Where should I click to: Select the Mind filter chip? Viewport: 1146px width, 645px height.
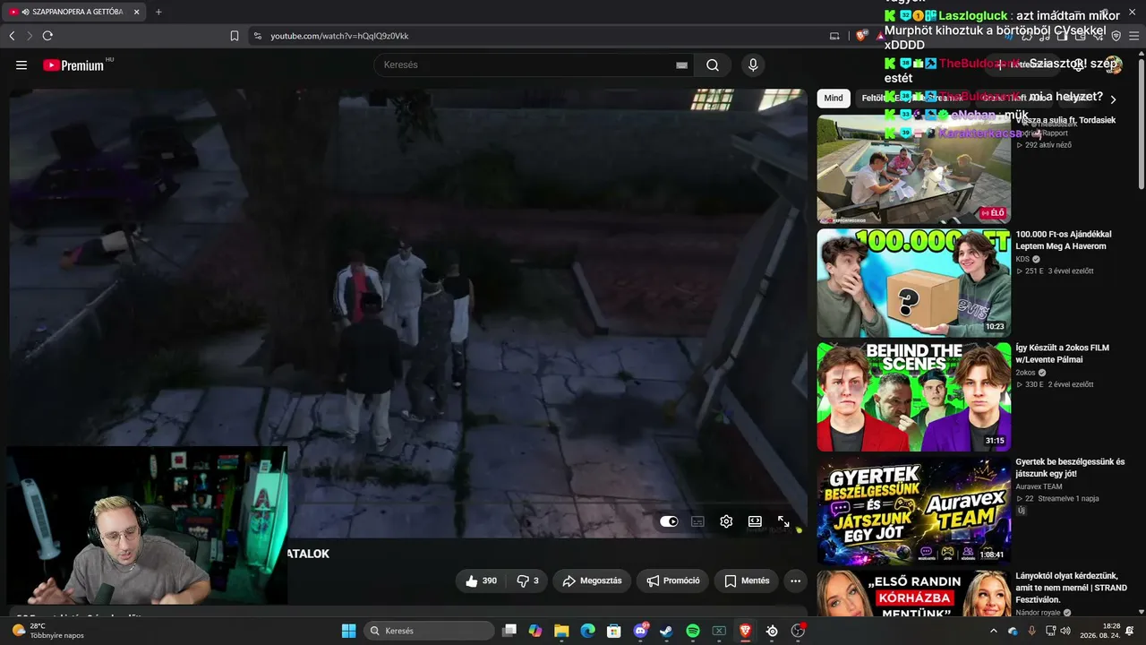click(x=834, y=98)
